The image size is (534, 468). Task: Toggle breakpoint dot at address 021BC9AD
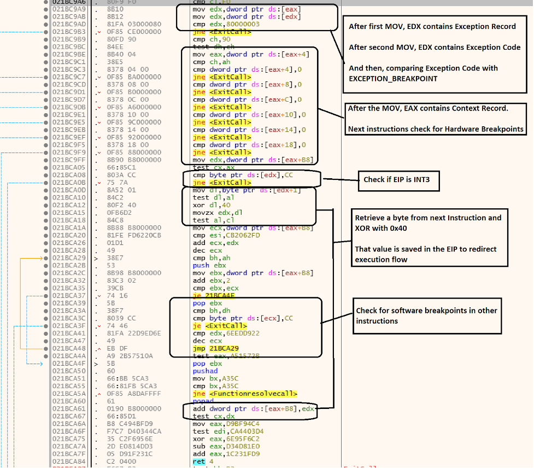point(45,24)
